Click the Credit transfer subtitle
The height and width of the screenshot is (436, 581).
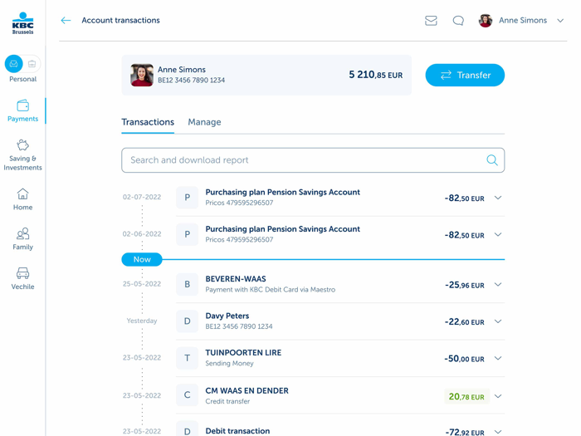coord(227,401)
